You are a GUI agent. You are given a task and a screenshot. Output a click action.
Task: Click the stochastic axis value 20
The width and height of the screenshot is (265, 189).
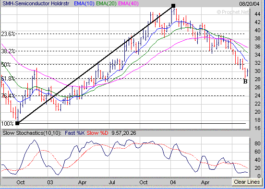tap(257, 168)
